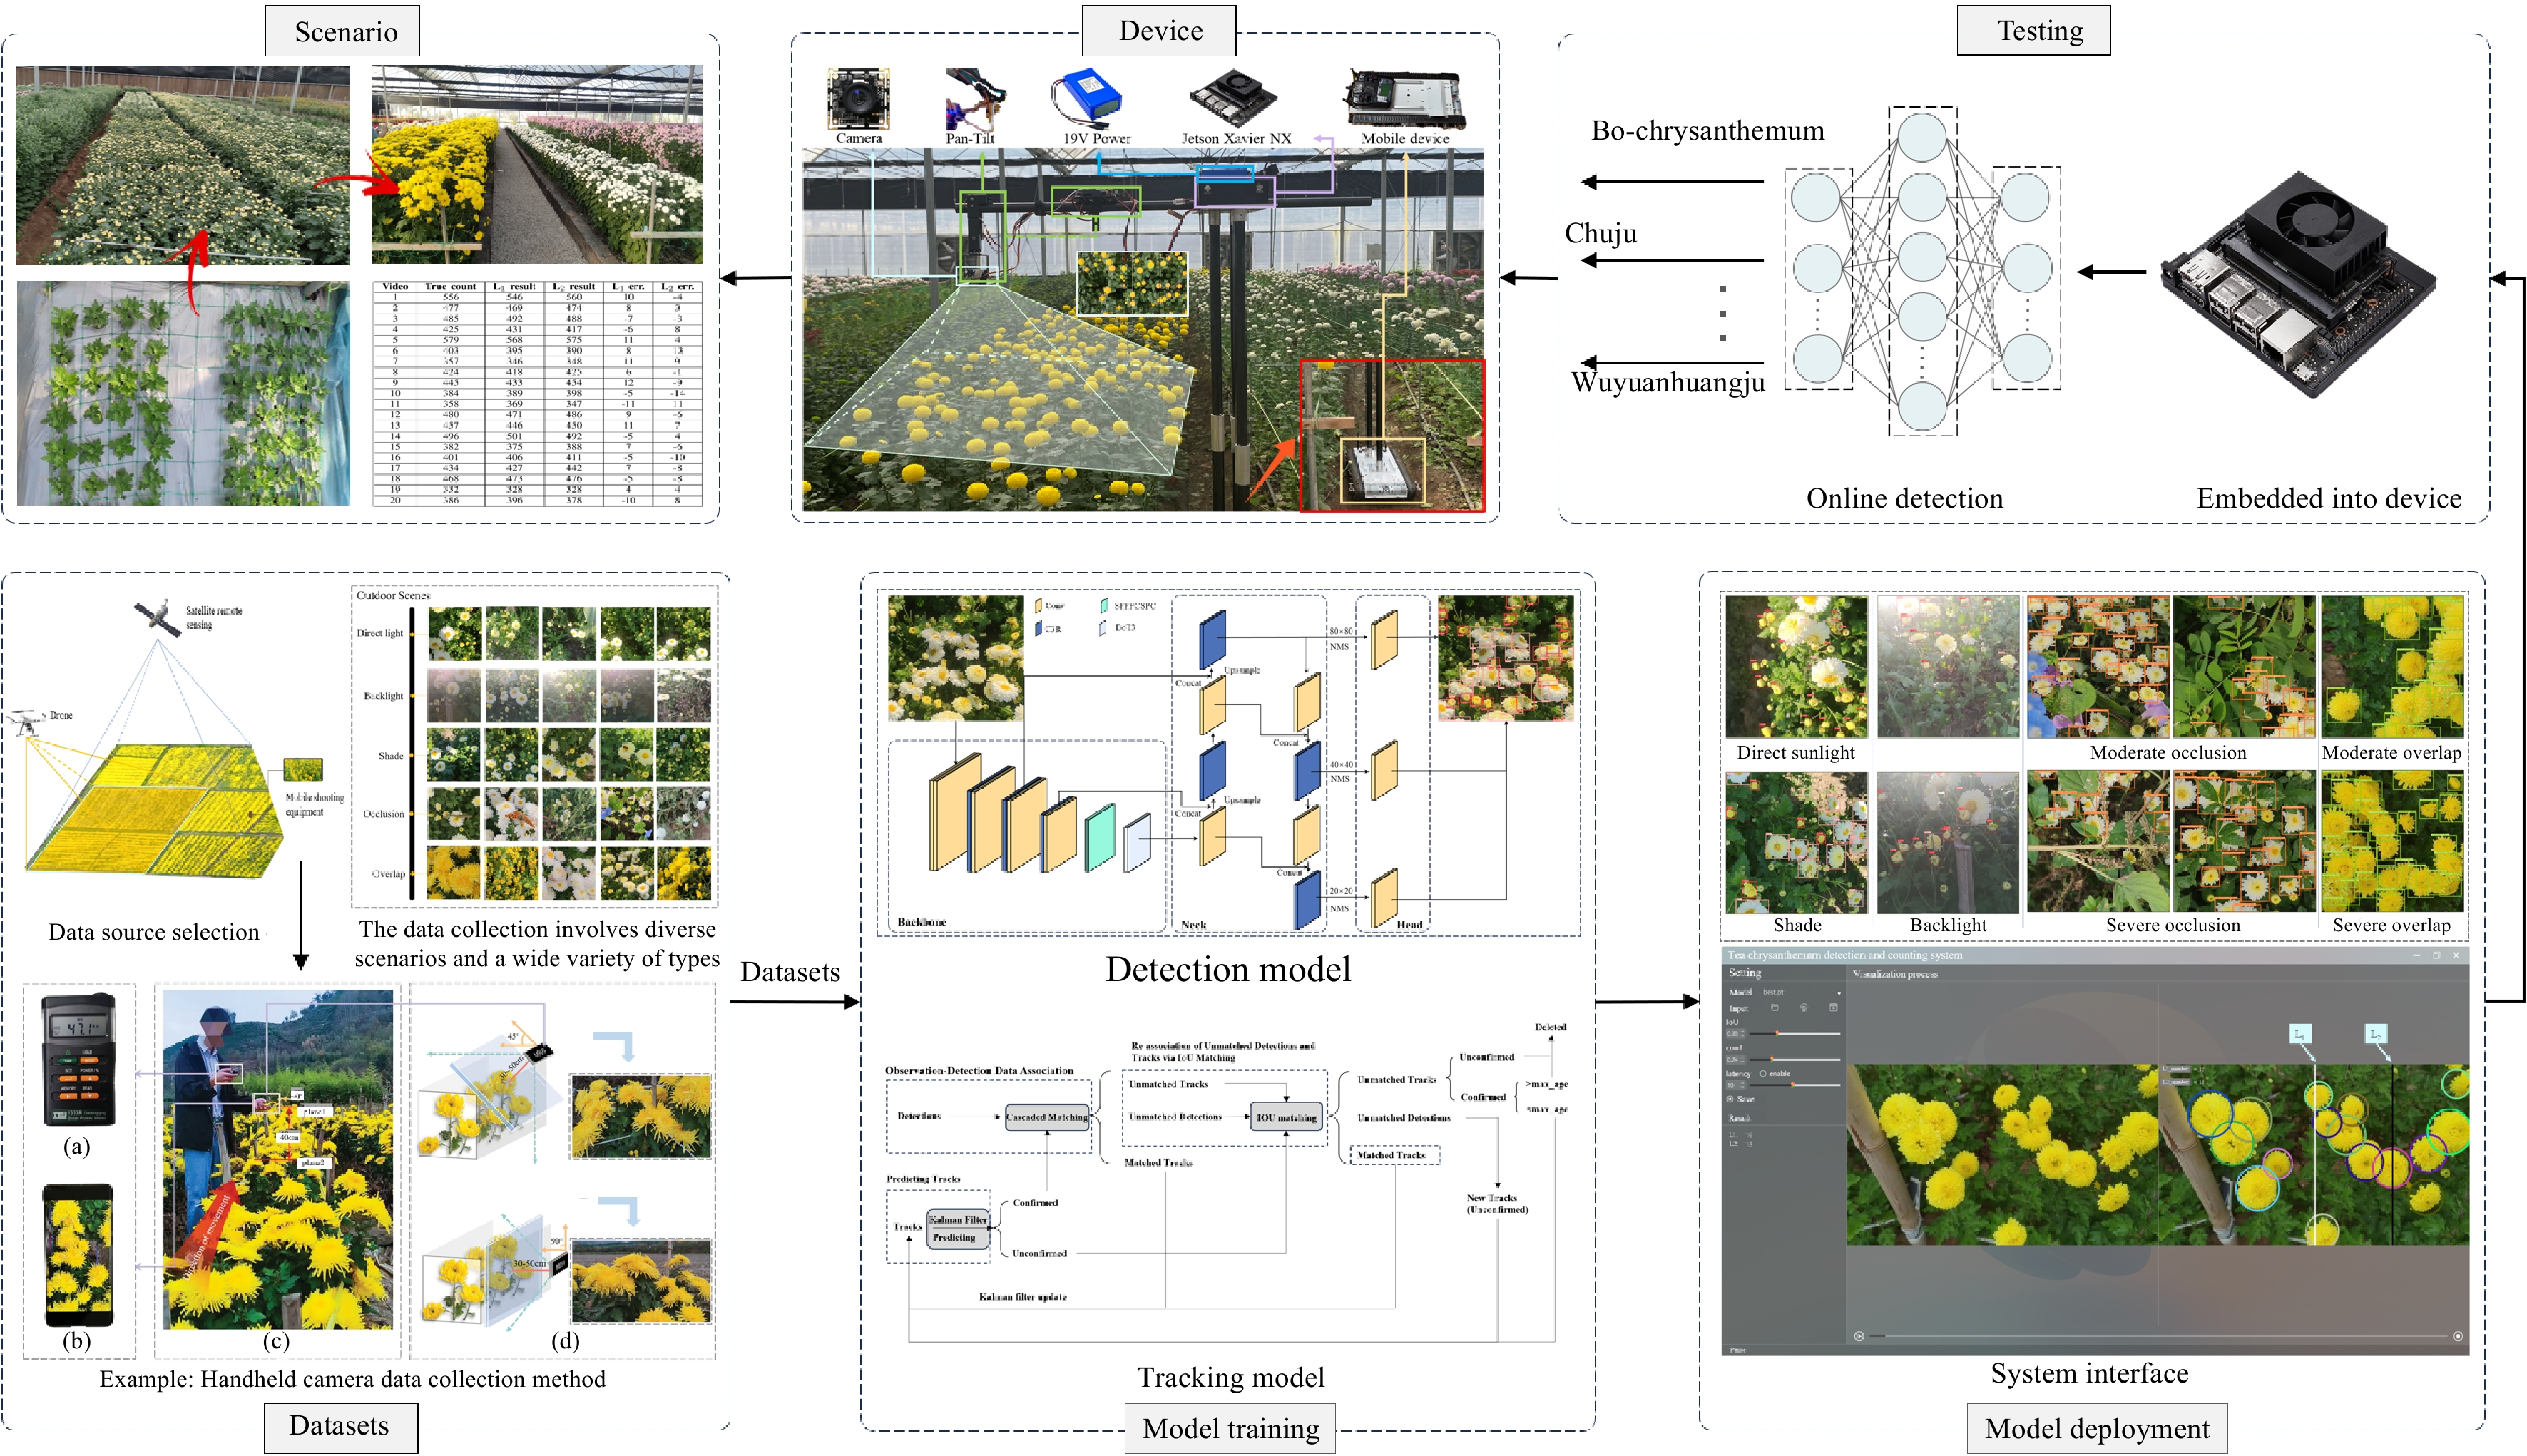
Task: Click the Tracking model caption
Action: [1230, 1377]
